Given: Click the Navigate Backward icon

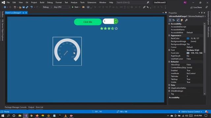Looking at the screenshot, I should coord(5,7).
